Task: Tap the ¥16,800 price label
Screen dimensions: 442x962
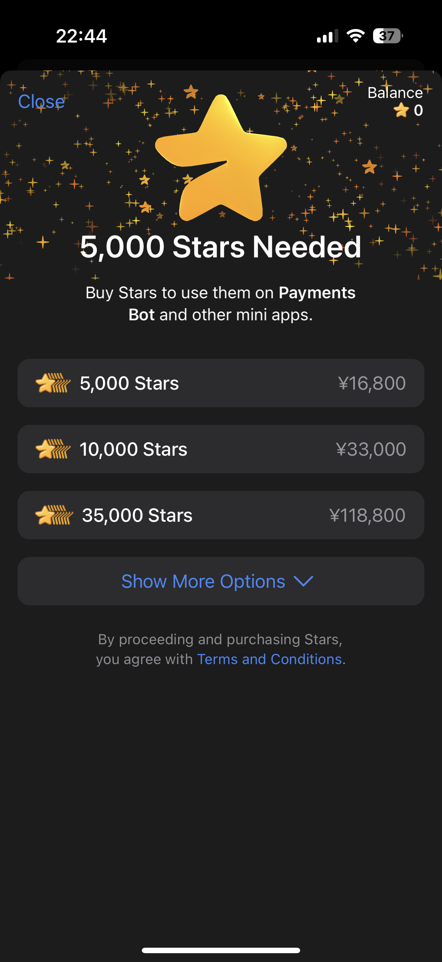Action: point(372,383)
